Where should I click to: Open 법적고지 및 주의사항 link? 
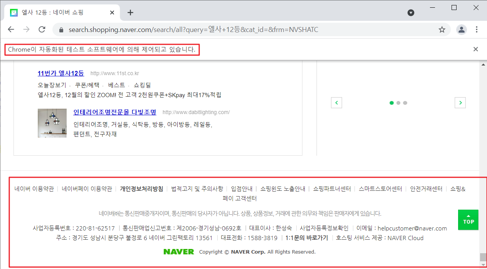point(197,189)
